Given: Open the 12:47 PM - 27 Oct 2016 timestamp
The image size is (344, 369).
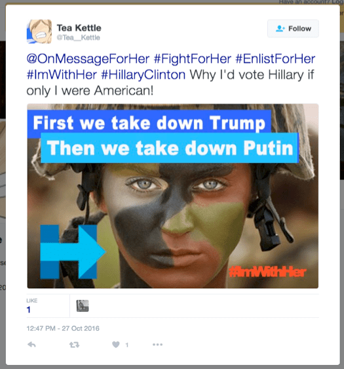Looking at the screenshot, I should [63, 328].
